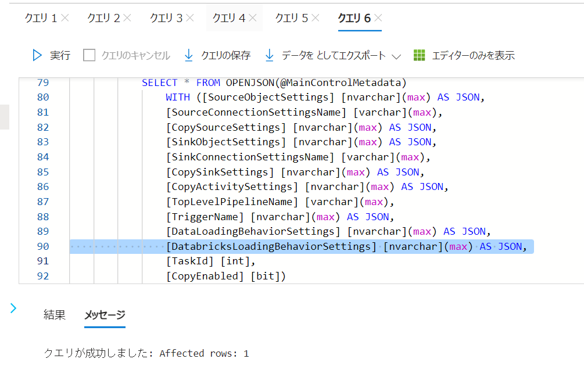Switch to the クエリ 3 tab

[166, 18]
